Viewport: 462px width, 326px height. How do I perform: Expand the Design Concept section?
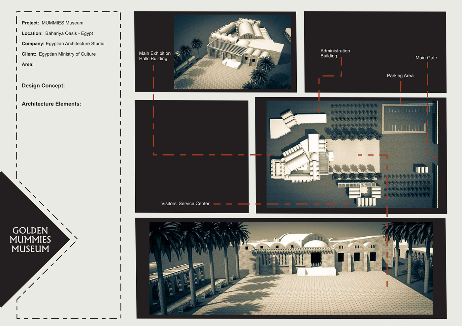tap(43, 85)
